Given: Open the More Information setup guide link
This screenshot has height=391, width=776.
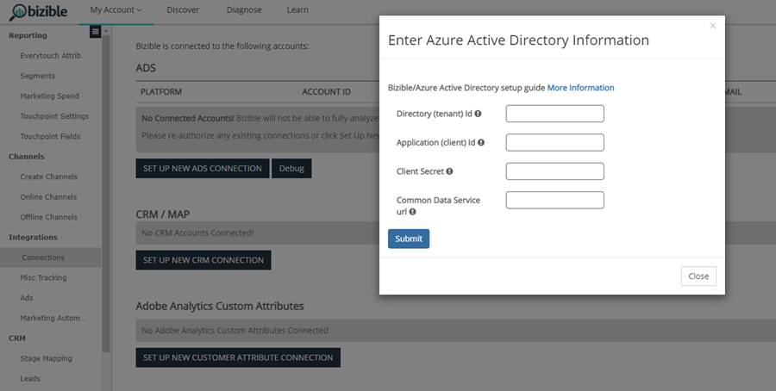Looking at the screenshot, I should [580, 88].
